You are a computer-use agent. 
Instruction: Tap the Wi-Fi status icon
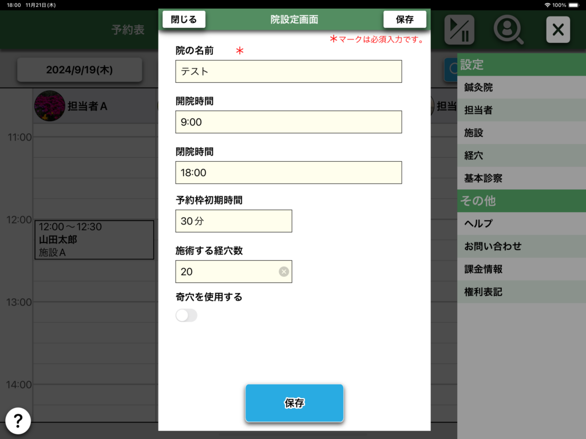(548, 5)
